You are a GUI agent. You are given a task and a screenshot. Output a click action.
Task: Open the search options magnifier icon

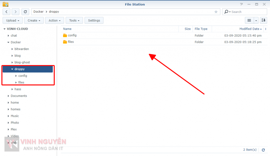pyautogui.click(x=227, y=12)
